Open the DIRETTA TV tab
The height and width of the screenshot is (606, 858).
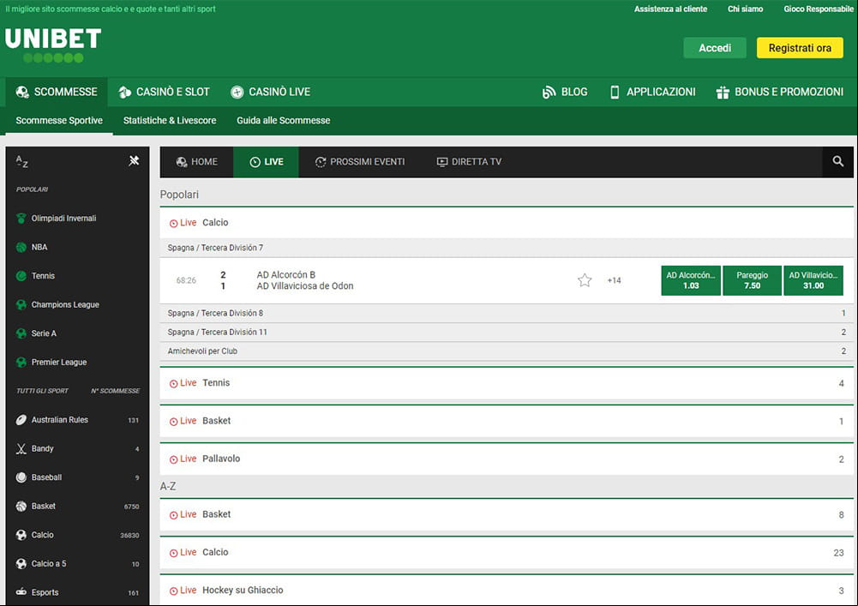pyautogui.click(x=469, y=162)
